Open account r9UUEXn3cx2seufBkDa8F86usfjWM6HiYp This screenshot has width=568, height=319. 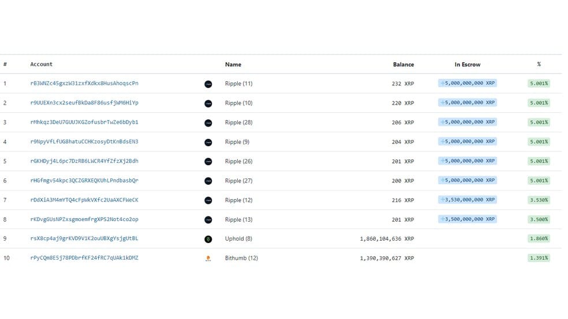tap(84, 103)
